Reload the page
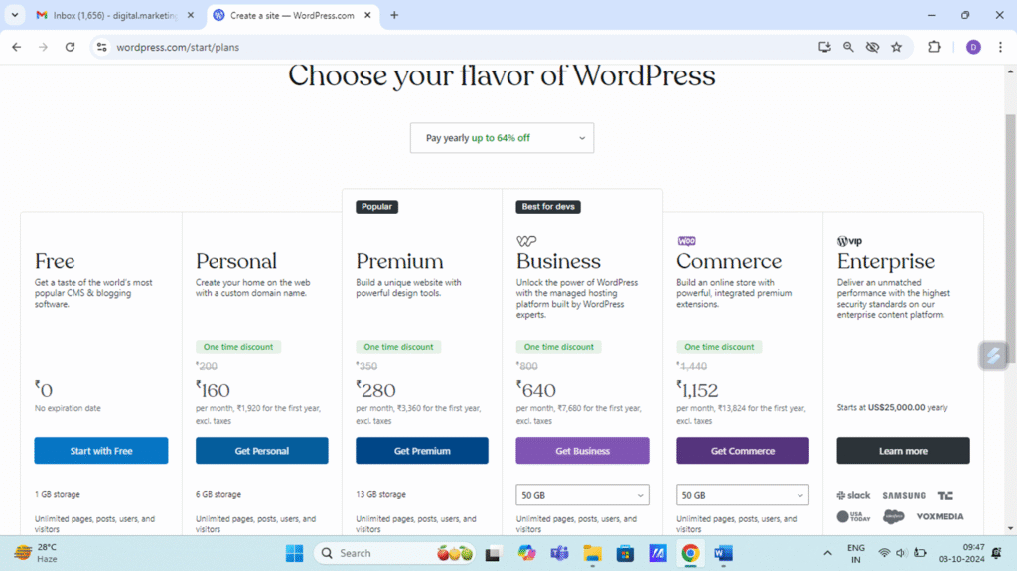This screenshot has width=1017, height=571. click(70, 47)
